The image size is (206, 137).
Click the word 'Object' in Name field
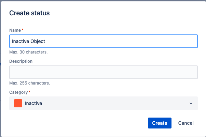[38, 41]
